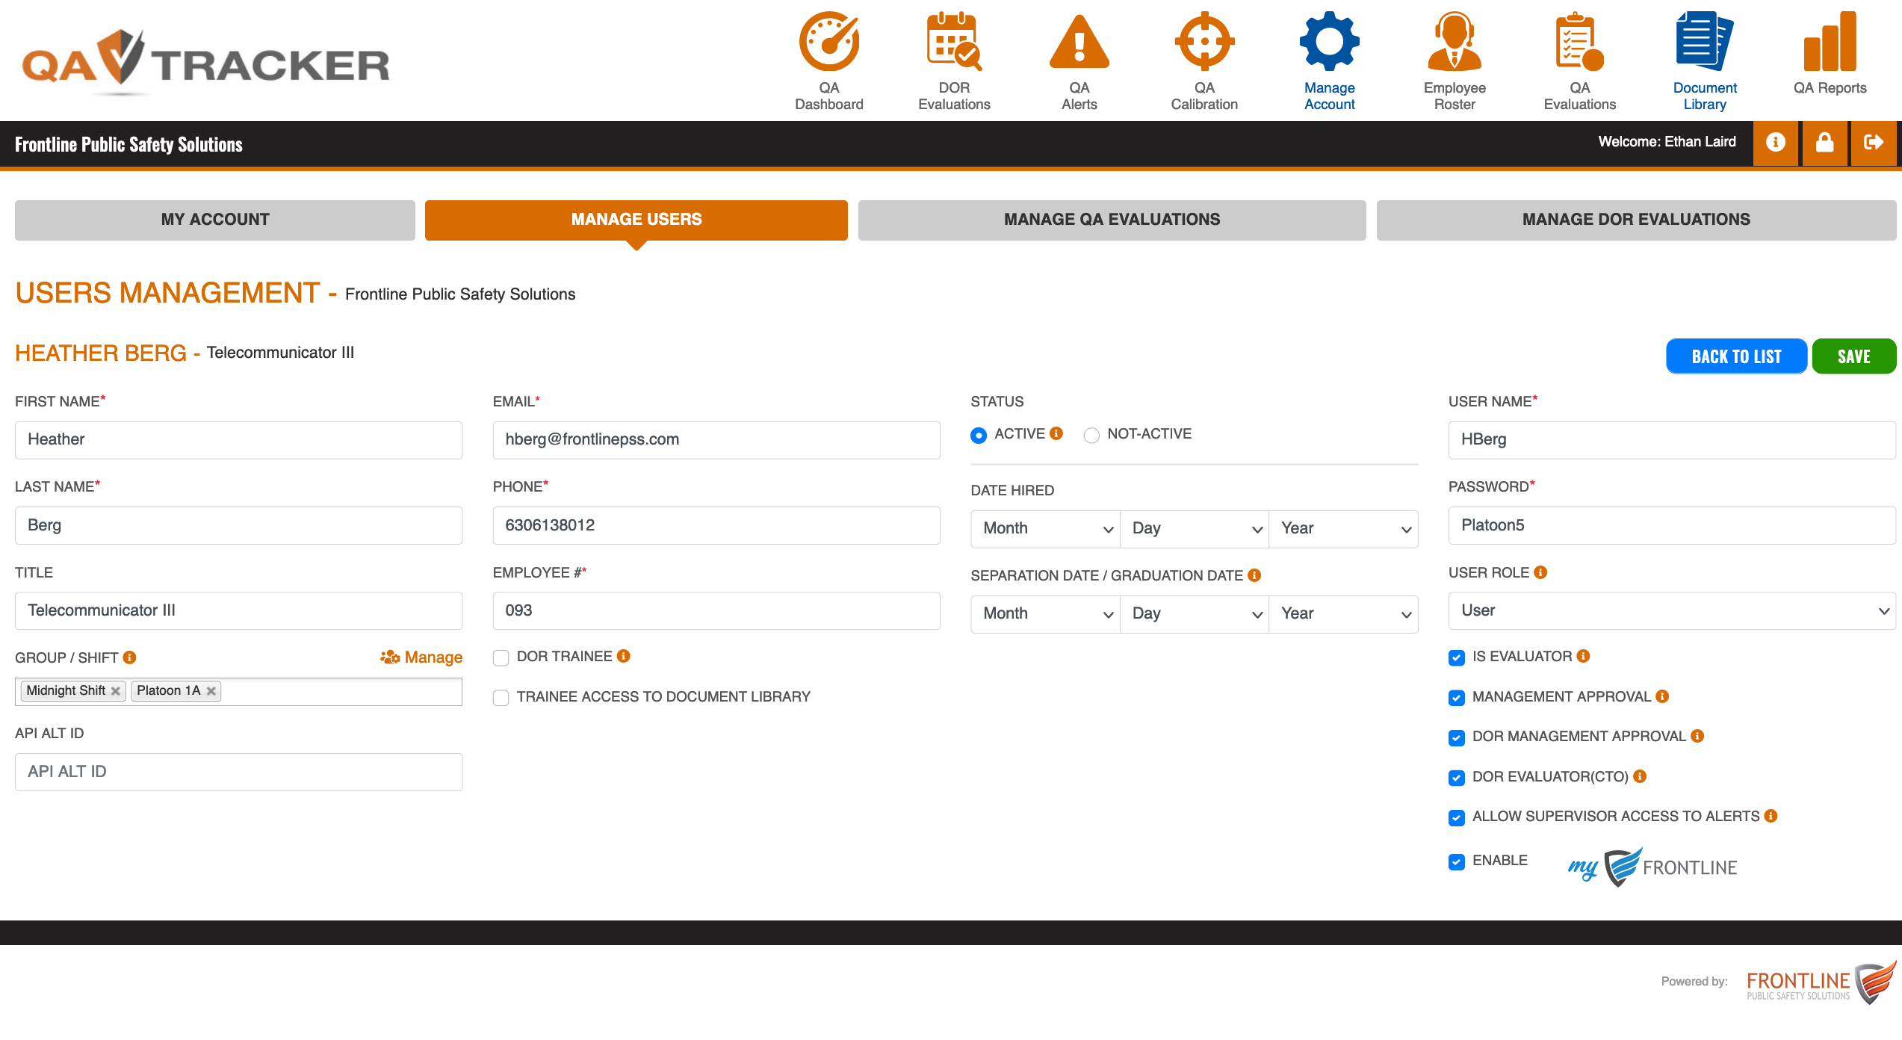Screen dimensions: 1902x1040
Task: Click the QA Tracker logo
Action: 205,64
